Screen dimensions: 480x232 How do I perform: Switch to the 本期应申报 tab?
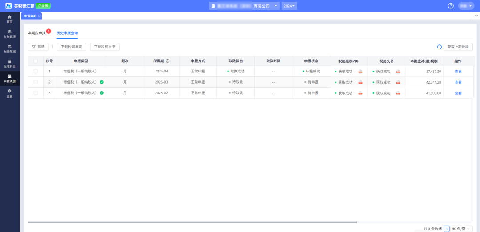pos(37,33)
